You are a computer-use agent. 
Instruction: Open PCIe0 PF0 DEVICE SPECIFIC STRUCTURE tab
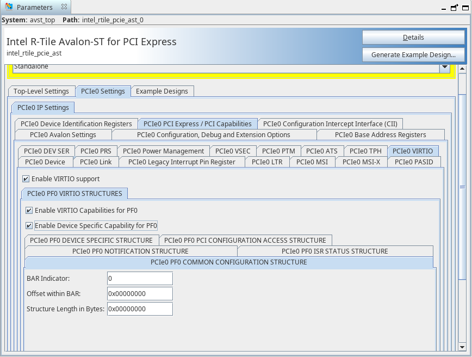pyautogui.click(x=91, y=241)
